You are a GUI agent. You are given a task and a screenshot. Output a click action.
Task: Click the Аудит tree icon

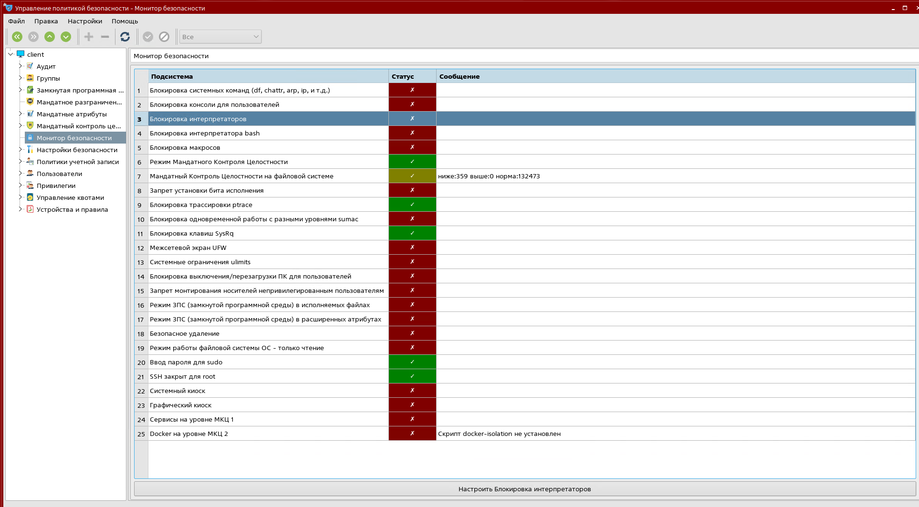pos(30,66)
